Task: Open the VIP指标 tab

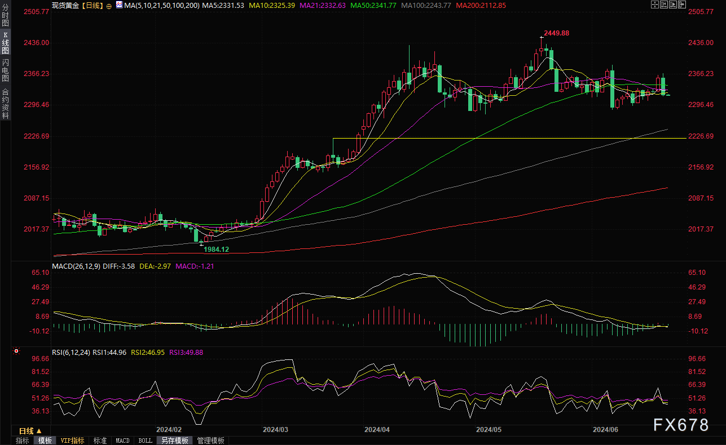Action: (72, 440)
